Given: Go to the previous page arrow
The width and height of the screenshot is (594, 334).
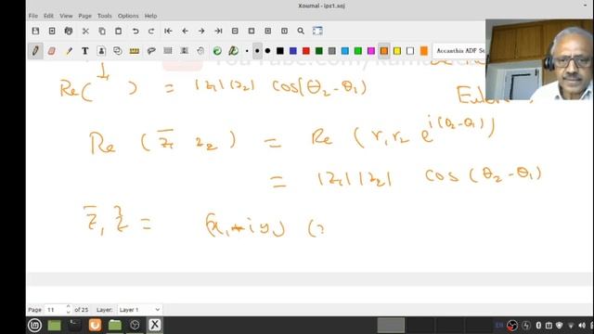Looking at the screenshot, I should coord(185,31).
